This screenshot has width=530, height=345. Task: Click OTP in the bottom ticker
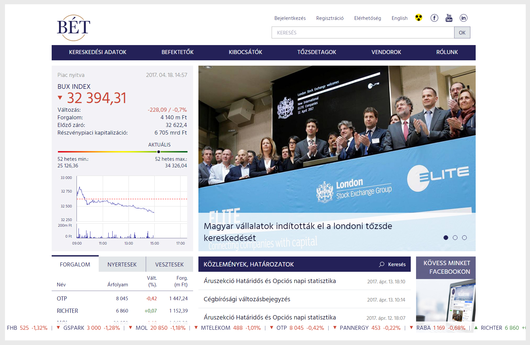point(282,328)
